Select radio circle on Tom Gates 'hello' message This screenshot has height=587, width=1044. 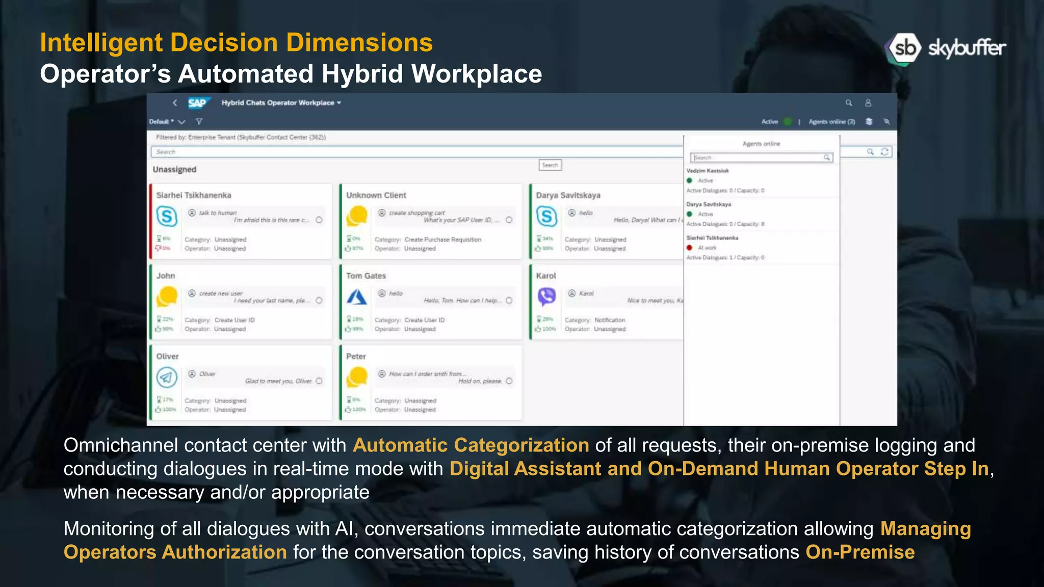pyautogui.click(x=509, y=301)
